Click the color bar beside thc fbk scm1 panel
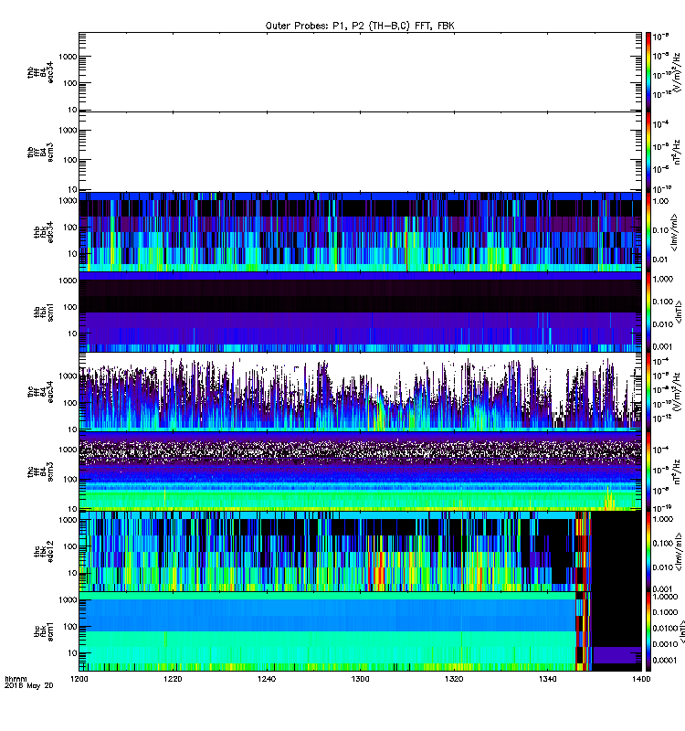685x731 pixels. (x=648, y=631)
